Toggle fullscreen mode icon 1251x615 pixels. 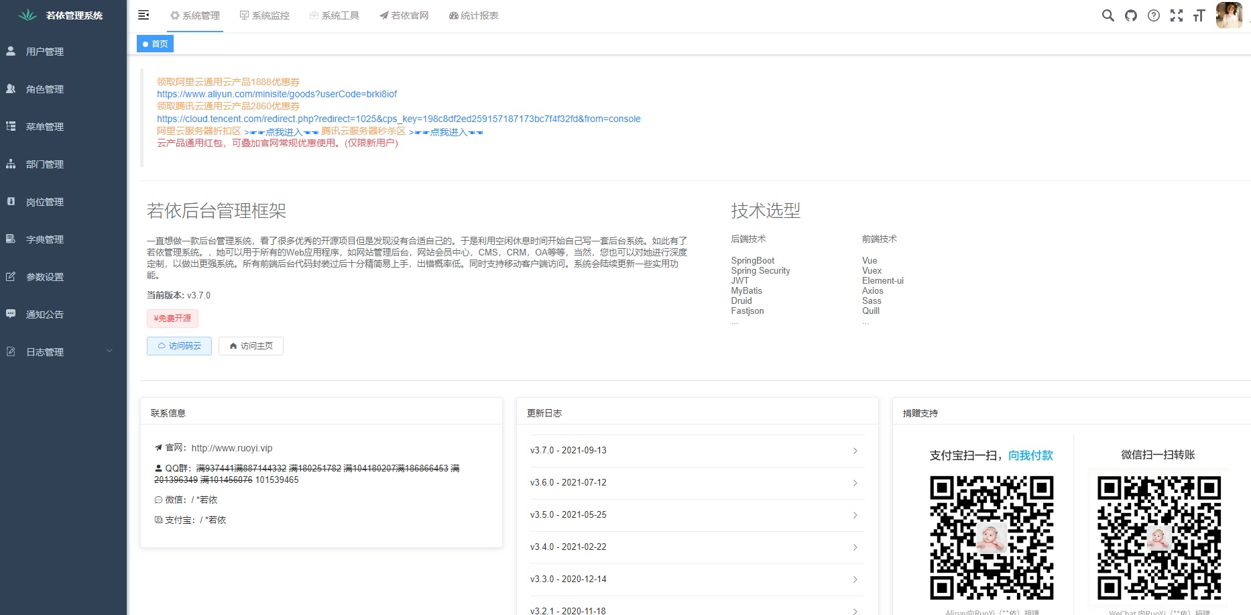[1177, 15]
